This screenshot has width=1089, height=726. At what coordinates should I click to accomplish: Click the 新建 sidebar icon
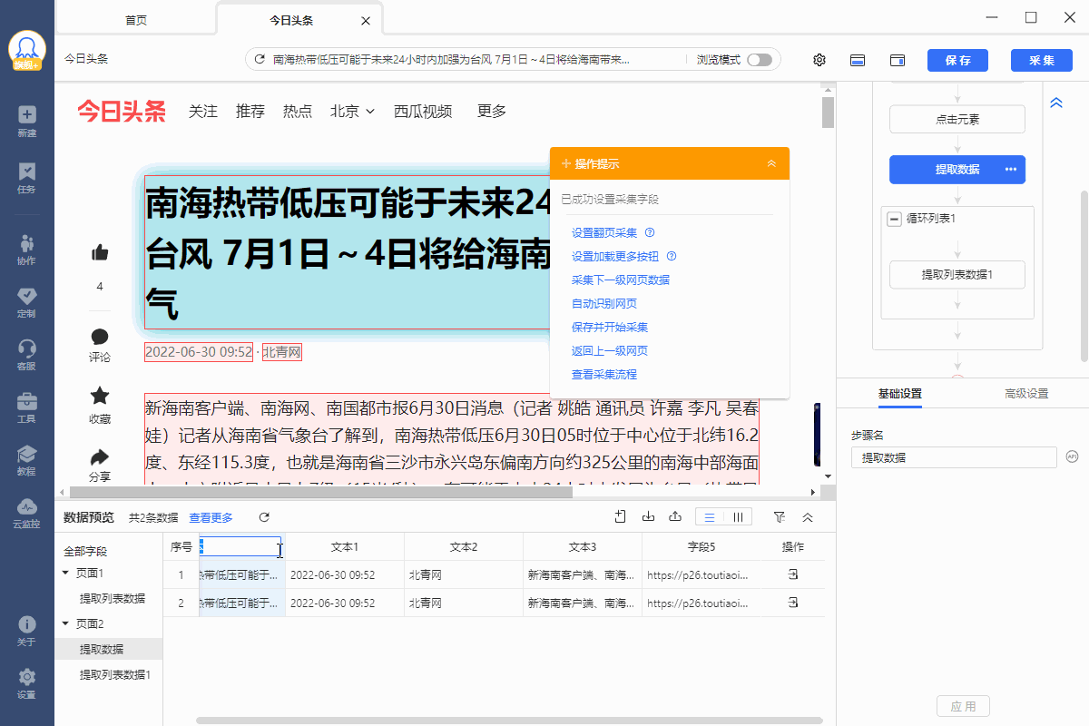26,114
